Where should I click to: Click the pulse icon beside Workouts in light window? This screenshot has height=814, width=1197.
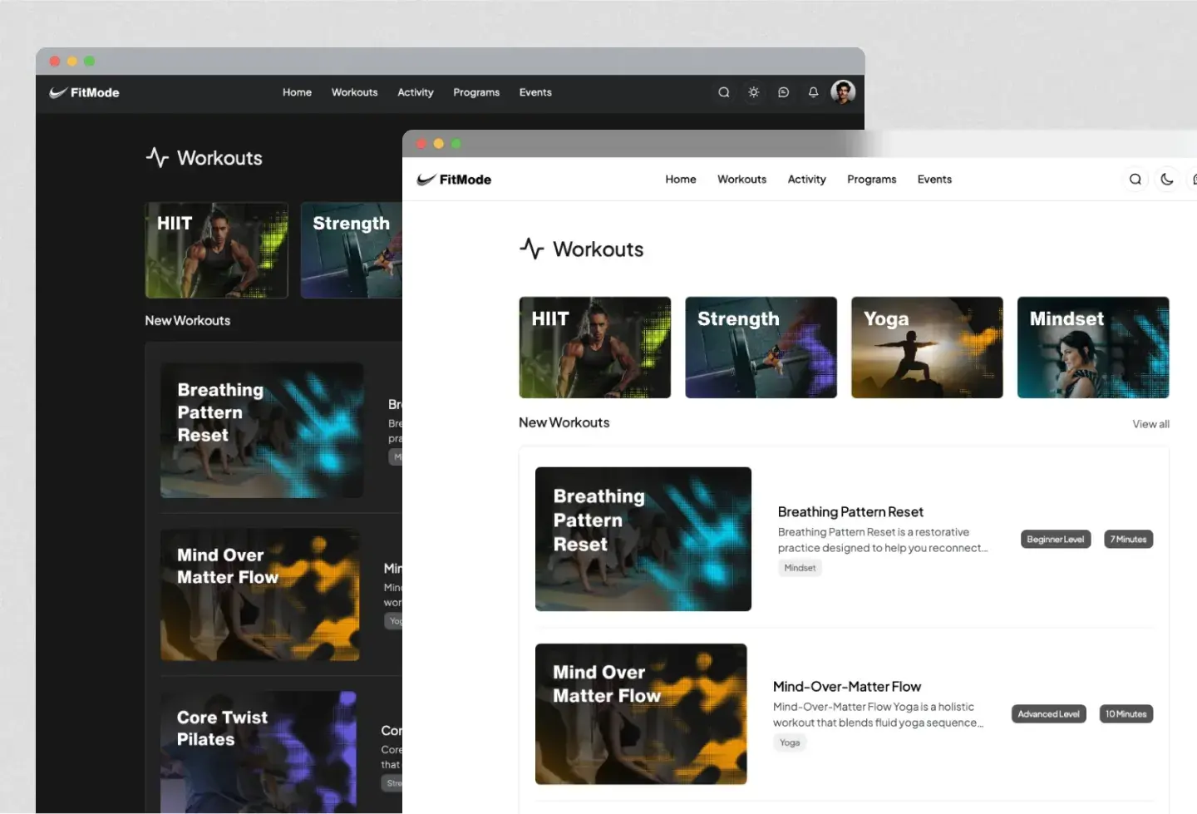pyautogui.click(x=532, y=249)
